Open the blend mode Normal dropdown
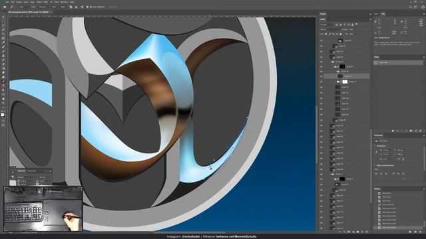Image resolution: width=426 pixels, height=239 pixels. (330, 29)
